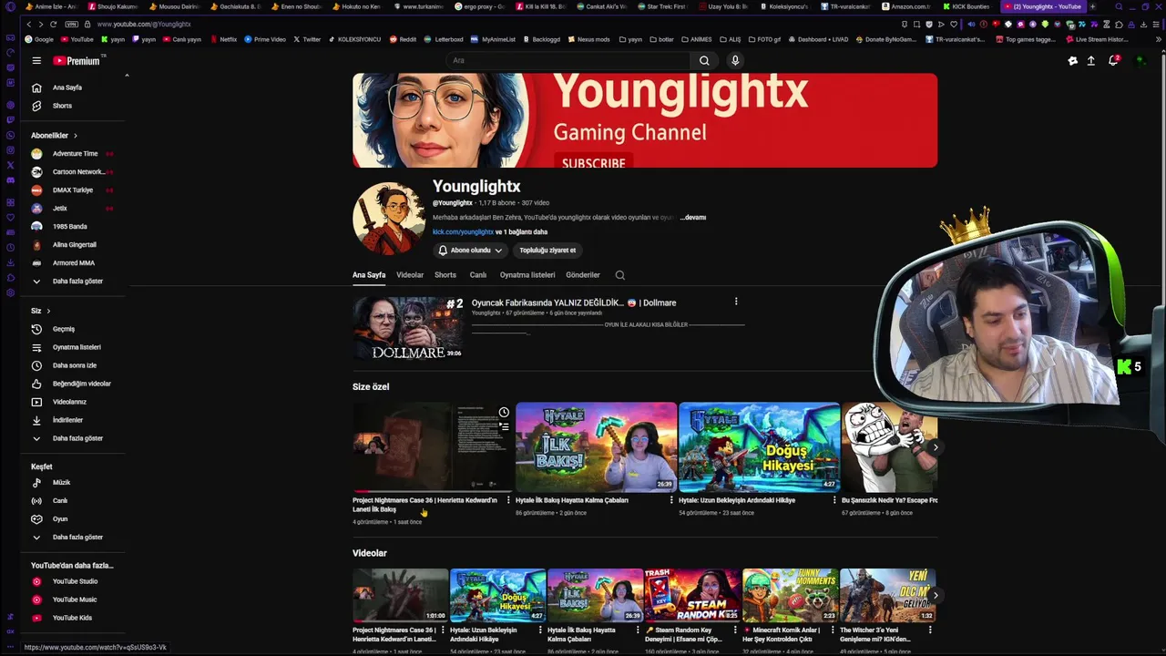Select Ana Sayfa channel tab

click(369, 275)
